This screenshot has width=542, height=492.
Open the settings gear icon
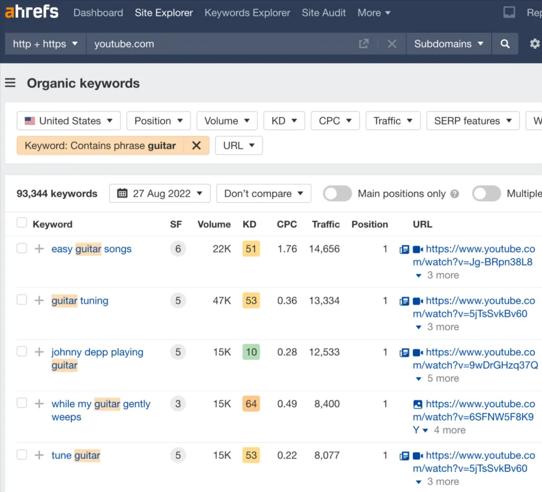pos(535,44)
